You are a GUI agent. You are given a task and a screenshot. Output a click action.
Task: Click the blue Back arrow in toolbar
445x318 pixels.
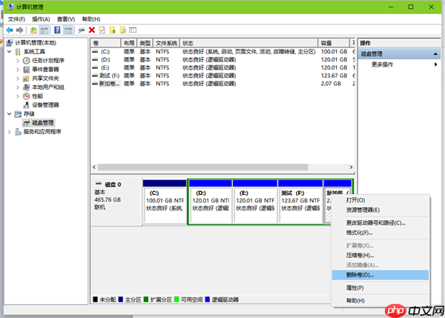pos(10,30)
